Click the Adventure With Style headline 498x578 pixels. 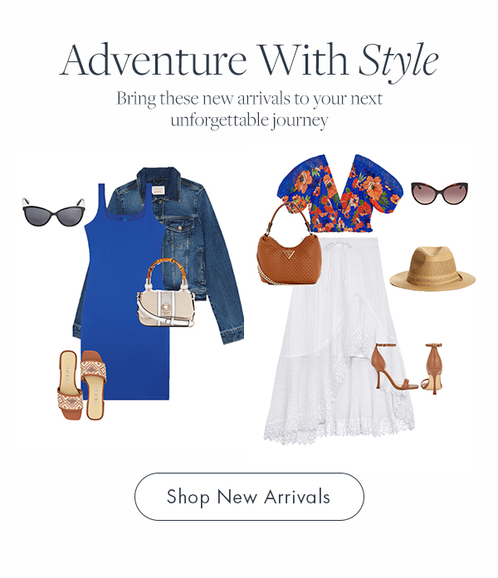click(249, 61)
